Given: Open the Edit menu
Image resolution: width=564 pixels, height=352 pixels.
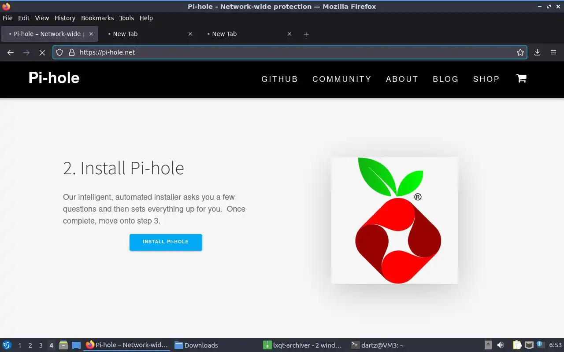Looking at the screenshot, I should [24, 18].
